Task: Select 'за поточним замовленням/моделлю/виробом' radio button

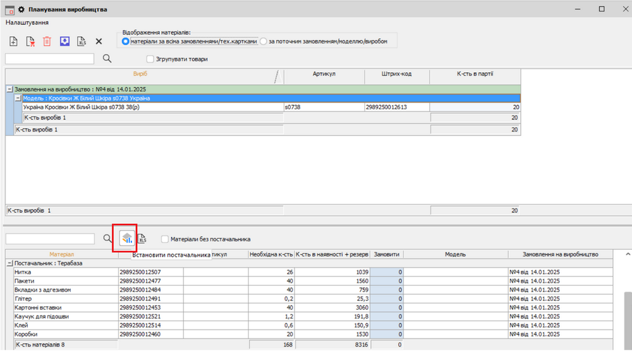Action: pyautogui.click(x=264, y=41)
